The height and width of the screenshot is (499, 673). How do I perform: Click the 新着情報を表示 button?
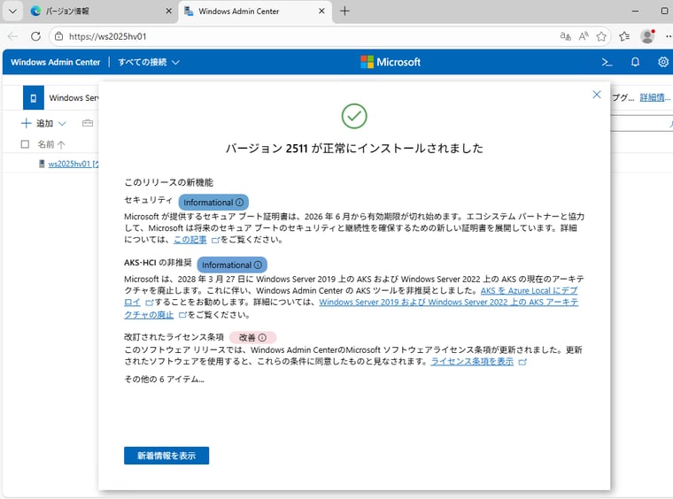(166, 456)
